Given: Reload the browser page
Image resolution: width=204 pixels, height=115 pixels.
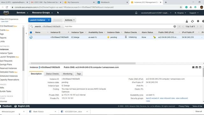Looking at the screenshot, I should click(7, 7).
